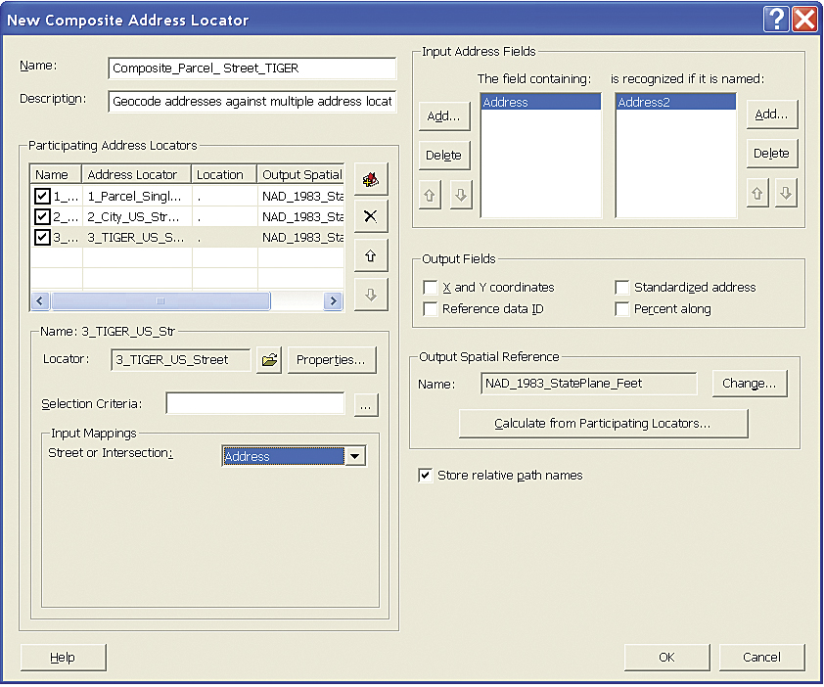Click scroll right arrow of locator table
Screen dimensions: 824x687
click(333, 301)
